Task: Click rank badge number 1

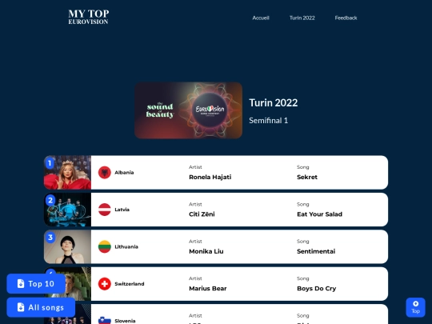Action: click(50, 163)
